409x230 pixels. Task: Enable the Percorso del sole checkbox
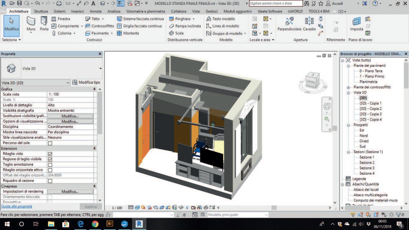click(x=50, y=143)
